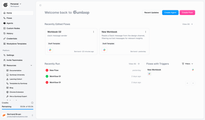
Task: Click the small Slack icon right of New Workbook trigger
Action: pos(193,70)
